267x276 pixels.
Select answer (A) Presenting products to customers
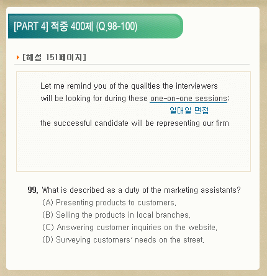tap(109, 202)
